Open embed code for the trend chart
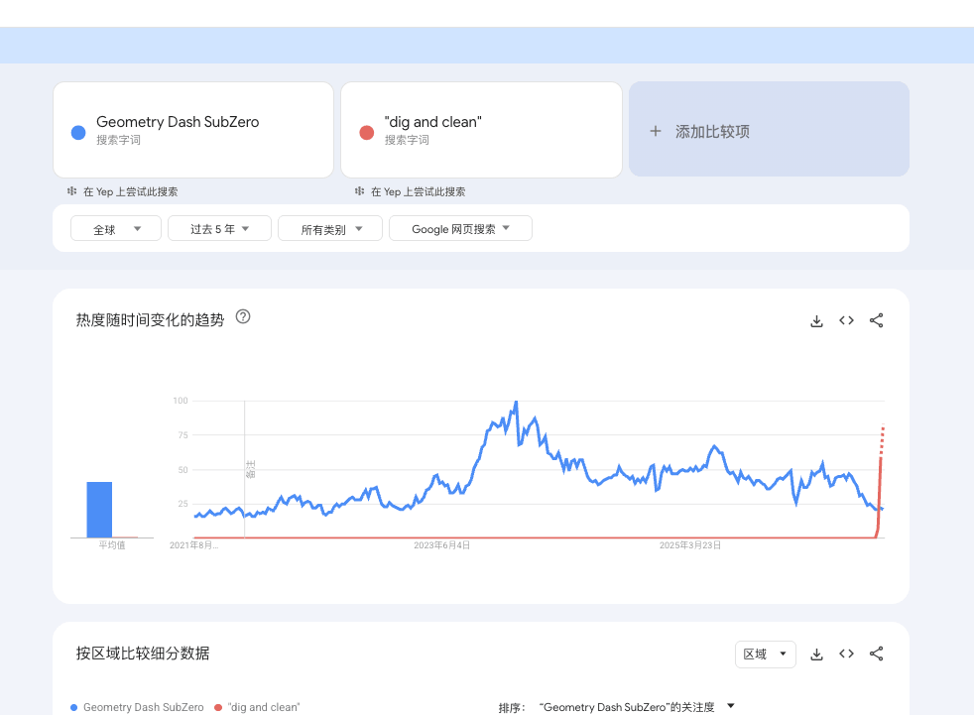This screenshot has height=715, width=974. (846, 320)
